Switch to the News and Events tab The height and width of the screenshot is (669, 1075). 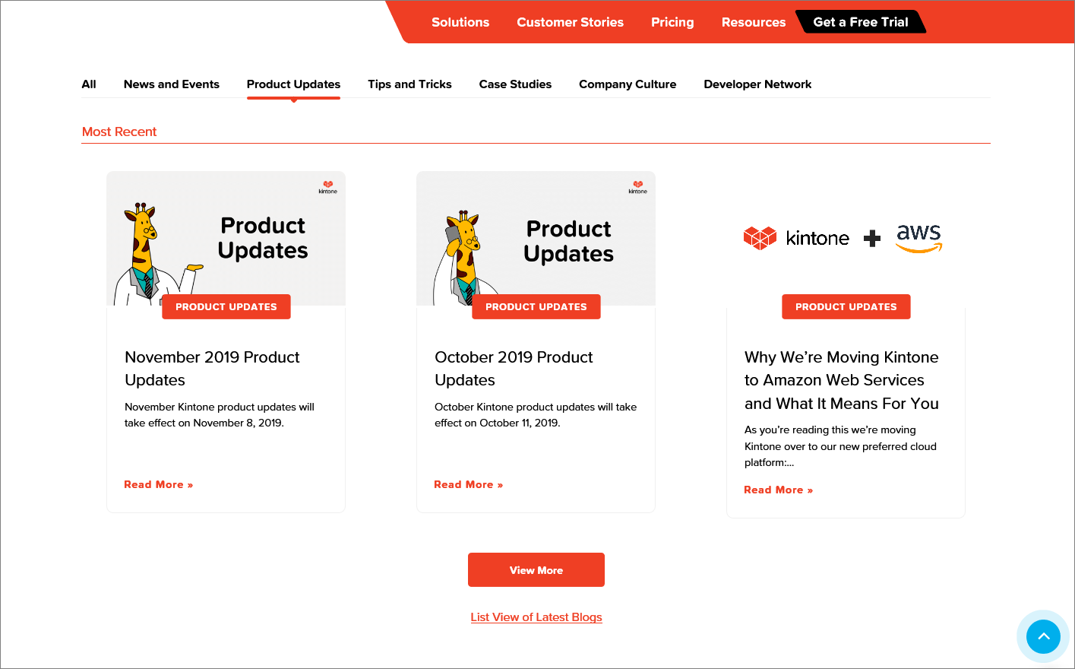(172, 84)
